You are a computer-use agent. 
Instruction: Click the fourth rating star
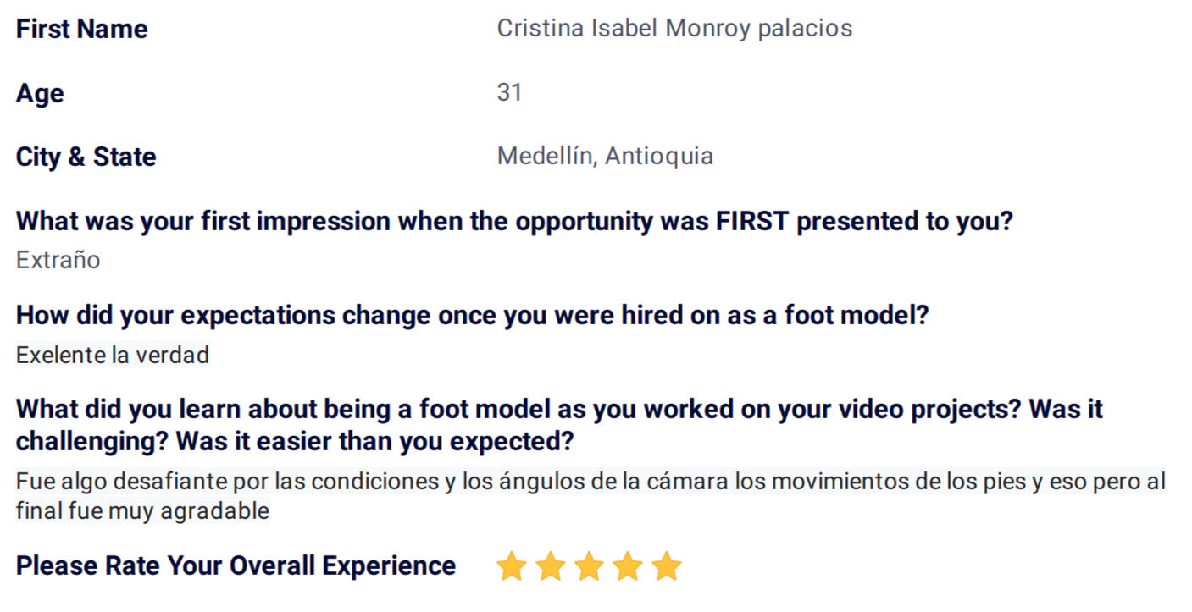tap(628, 566)
